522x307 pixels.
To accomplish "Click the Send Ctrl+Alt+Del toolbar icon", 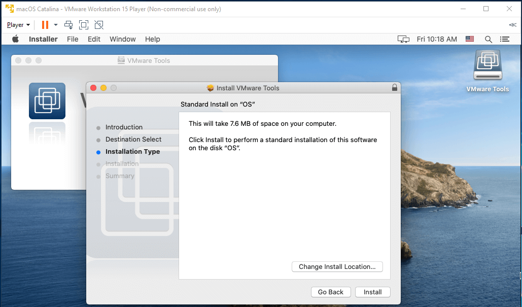I will tap(68, 25).
